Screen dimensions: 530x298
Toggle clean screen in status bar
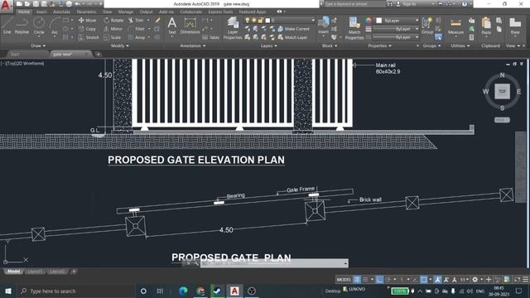click(x=517, y=280)
